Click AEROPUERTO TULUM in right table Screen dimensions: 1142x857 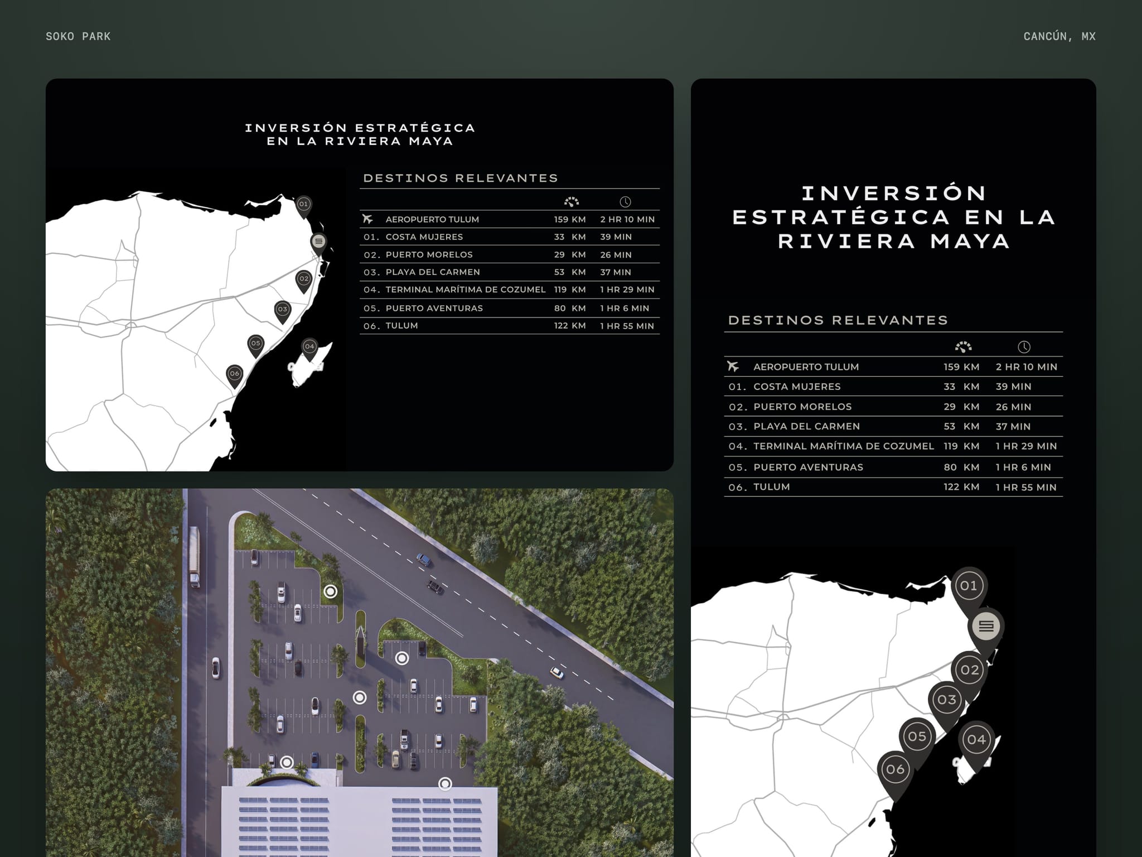click(806, 367)
